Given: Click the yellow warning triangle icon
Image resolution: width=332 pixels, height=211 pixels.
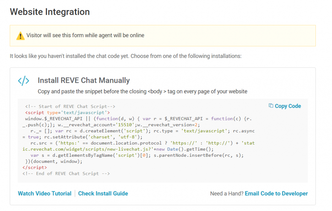Looking at the screenshot, I should pos(20,36).
